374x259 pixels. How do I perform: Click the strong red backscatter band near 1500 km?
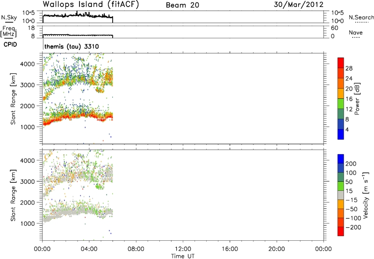79,116
